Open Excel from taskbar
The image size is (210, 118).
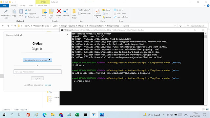(77, 115)
